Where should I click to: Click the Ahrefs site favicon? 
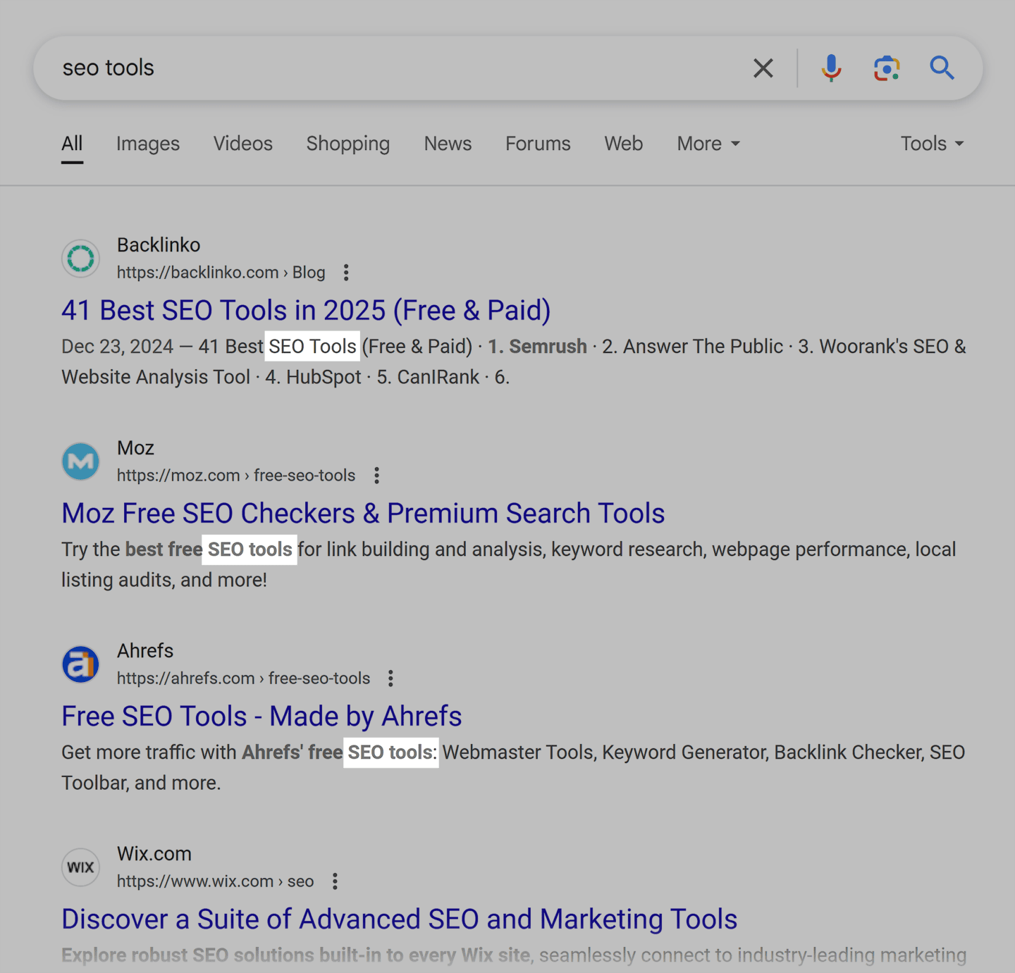click(81, 664)
